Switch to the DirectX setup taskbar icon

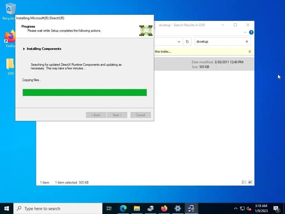point(191,208)
